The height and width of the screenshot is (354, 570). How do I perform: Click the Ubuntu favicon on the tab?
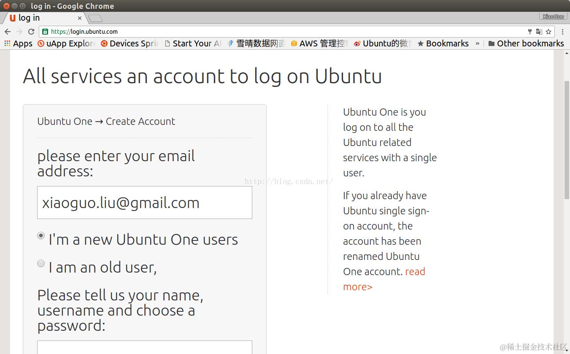(x=13, y=18)
